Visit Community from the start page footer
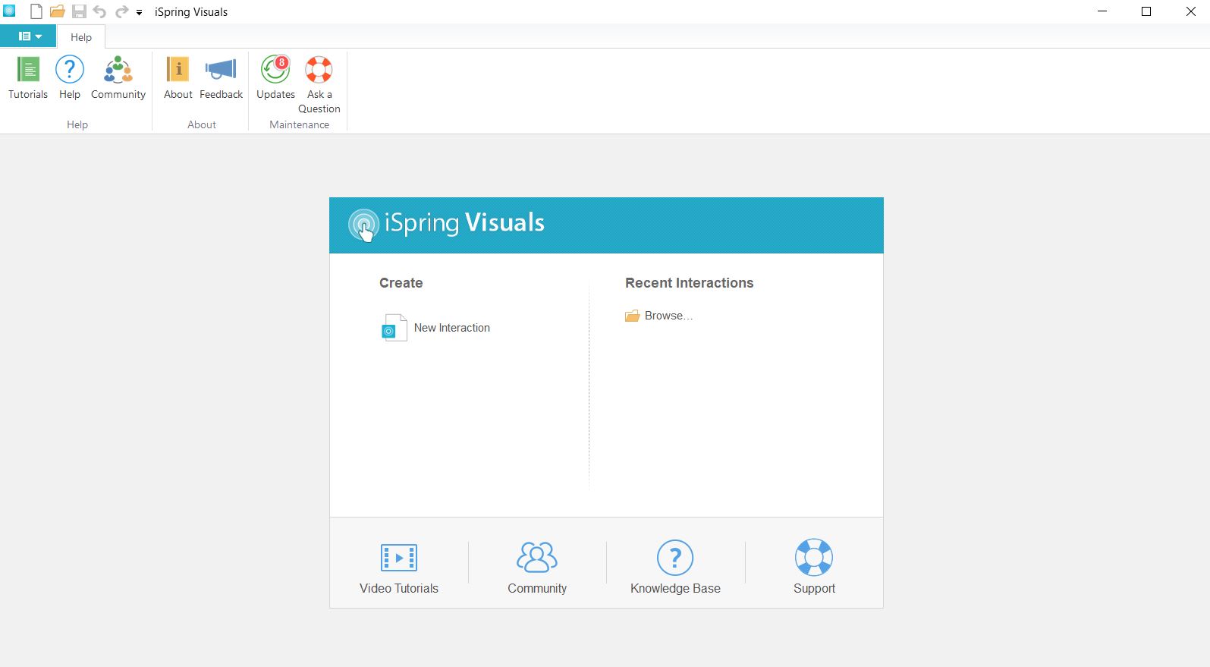Image resolution: width=1210 pixels, height=667 pixels. (537, 568)
